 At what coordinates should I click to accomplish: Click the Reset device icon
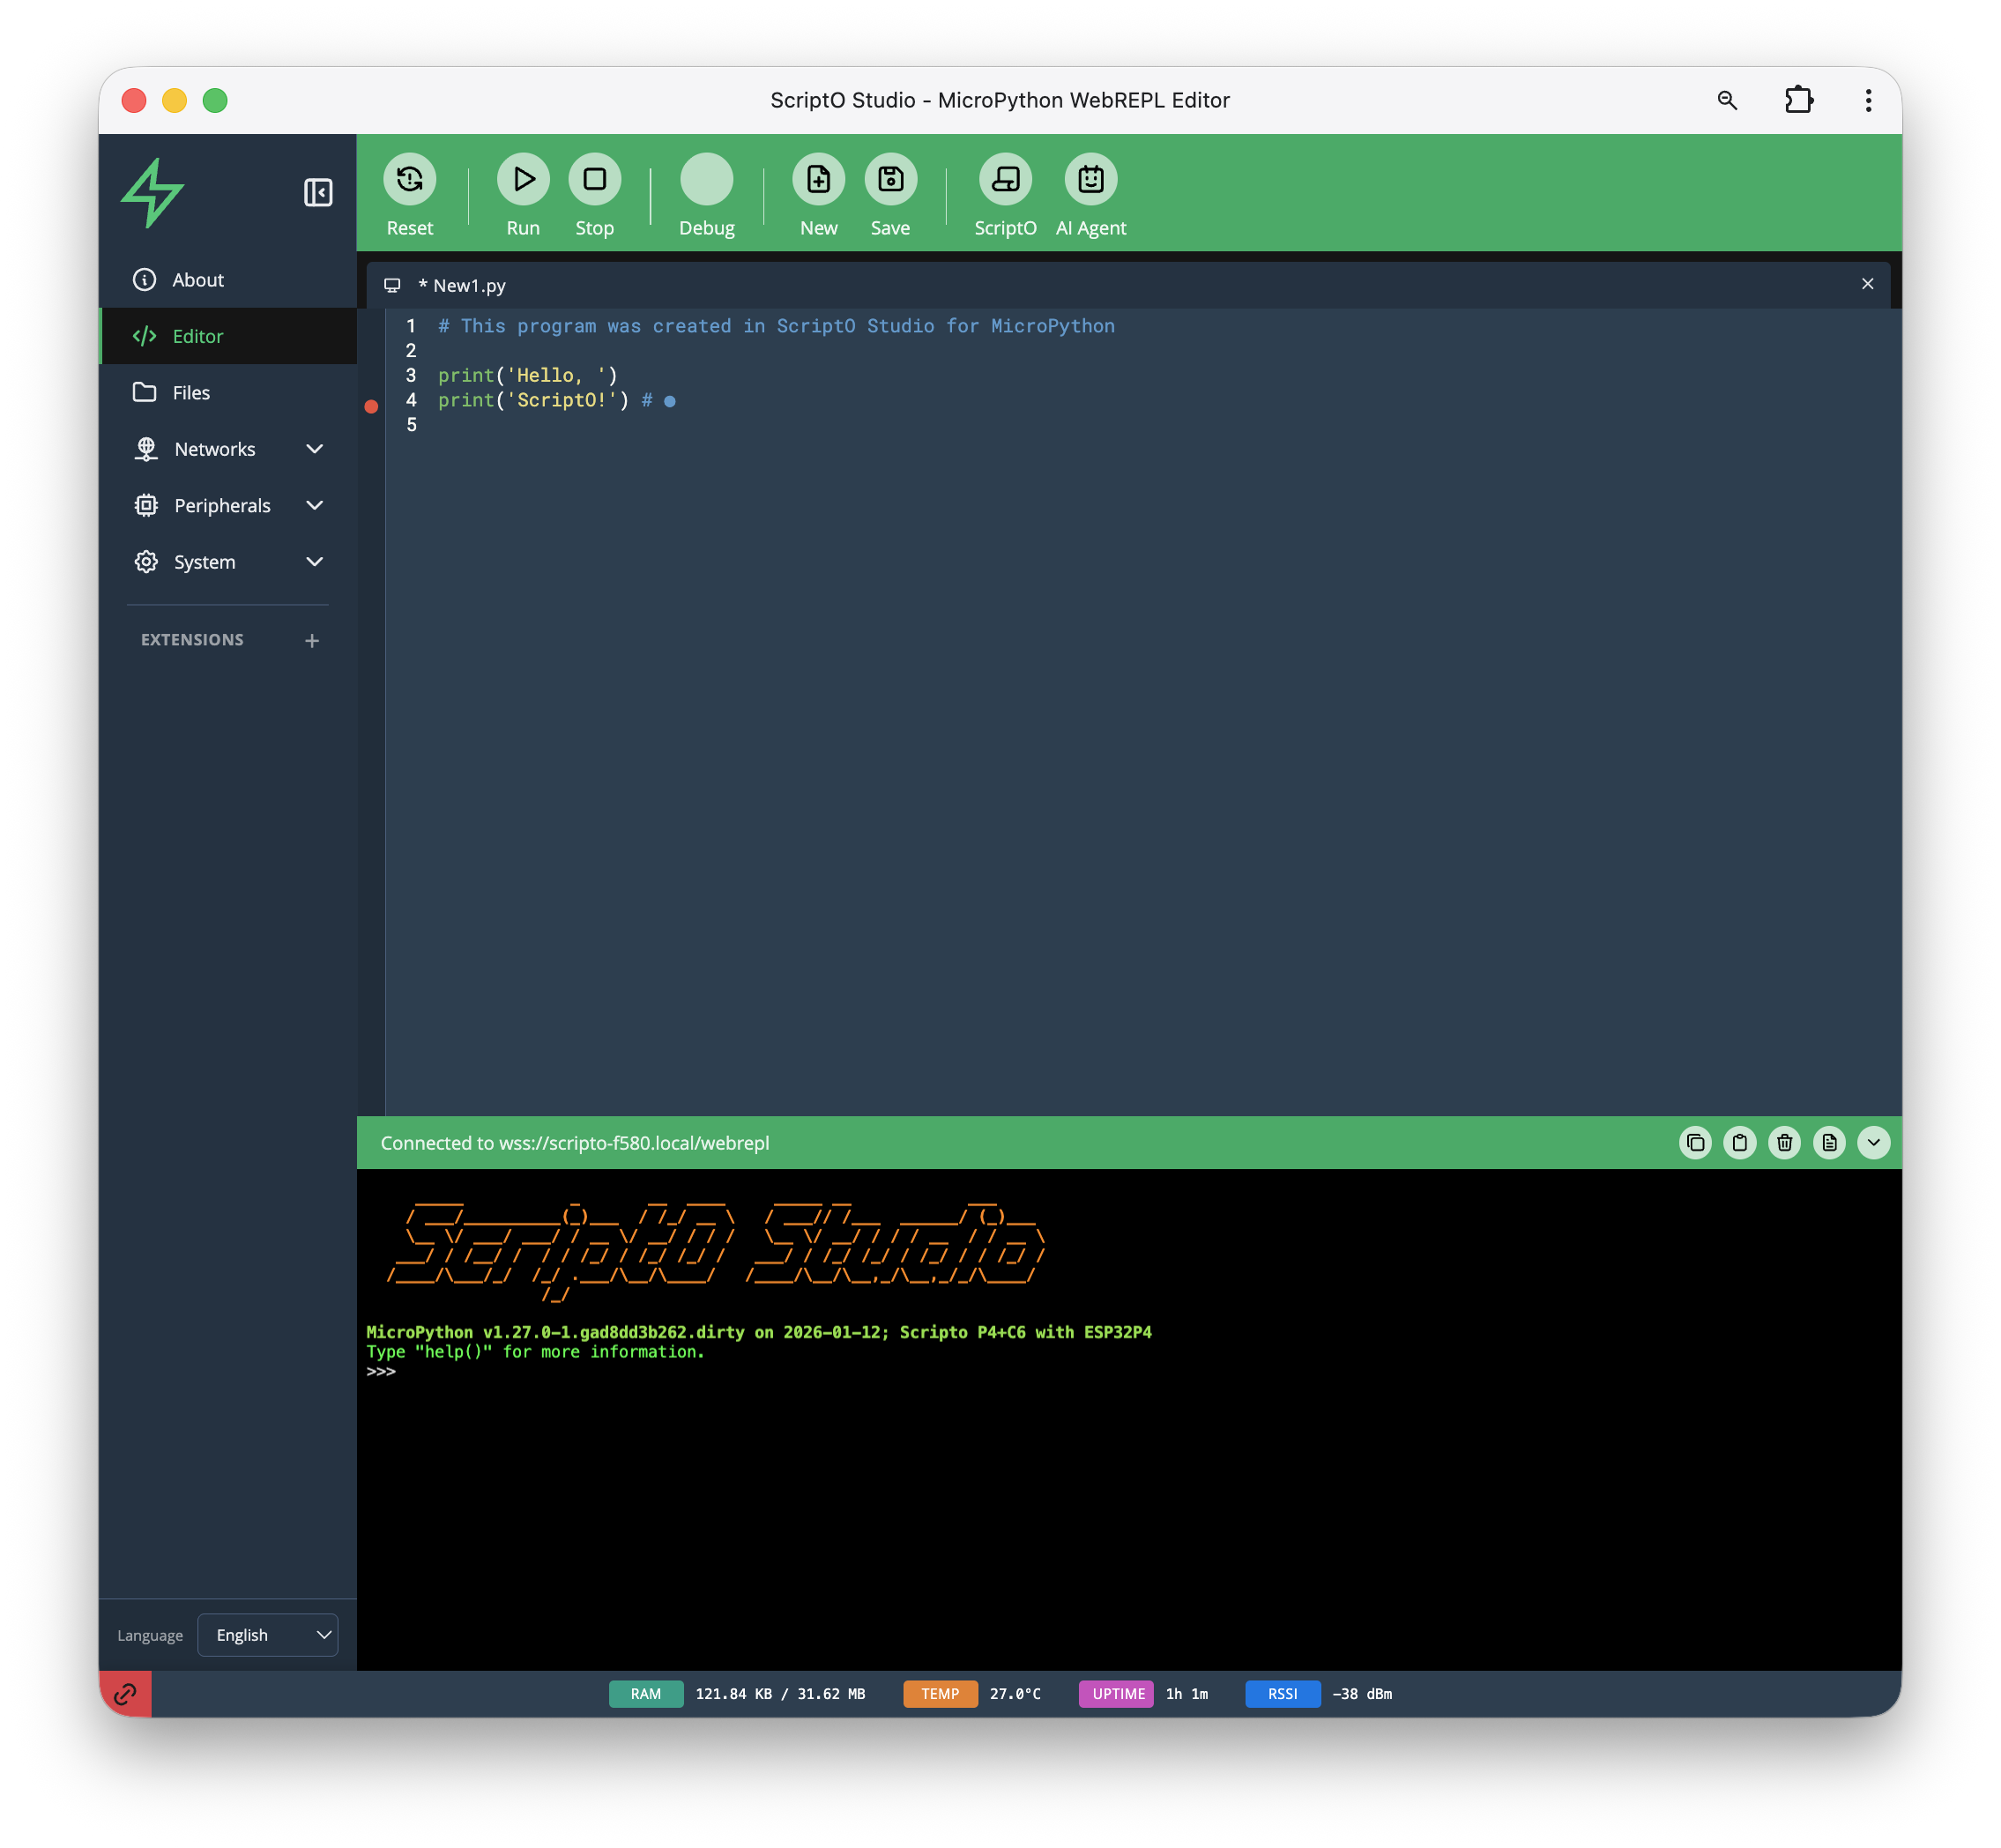click(x=409, y=180)
